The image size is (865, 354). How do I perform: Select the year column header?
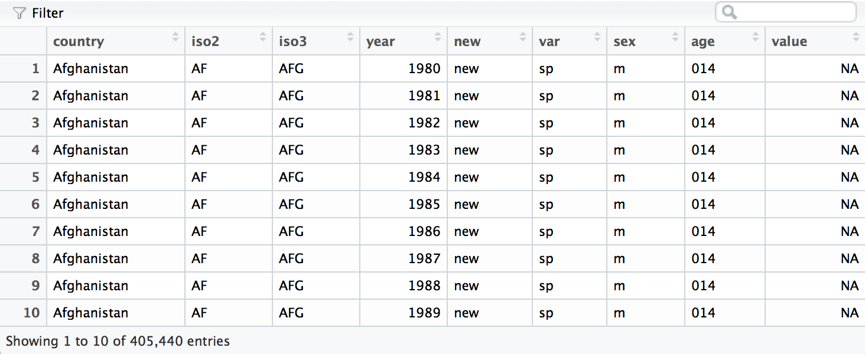[381, 41]
